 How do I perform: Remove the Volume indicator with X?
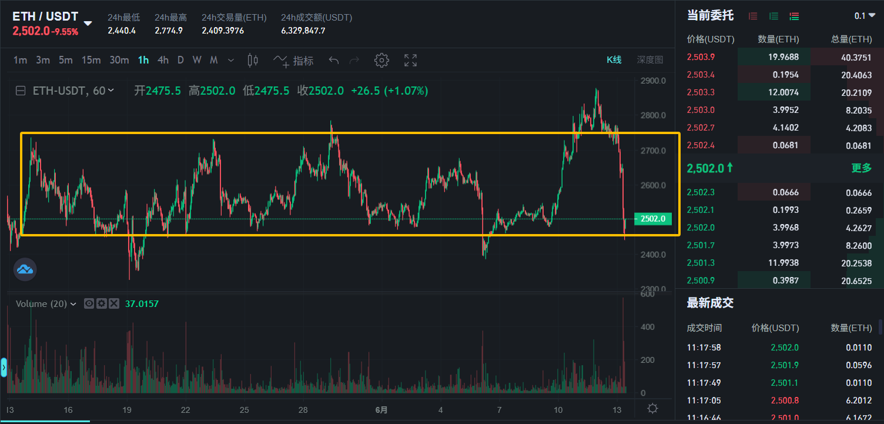click(114, 303)
